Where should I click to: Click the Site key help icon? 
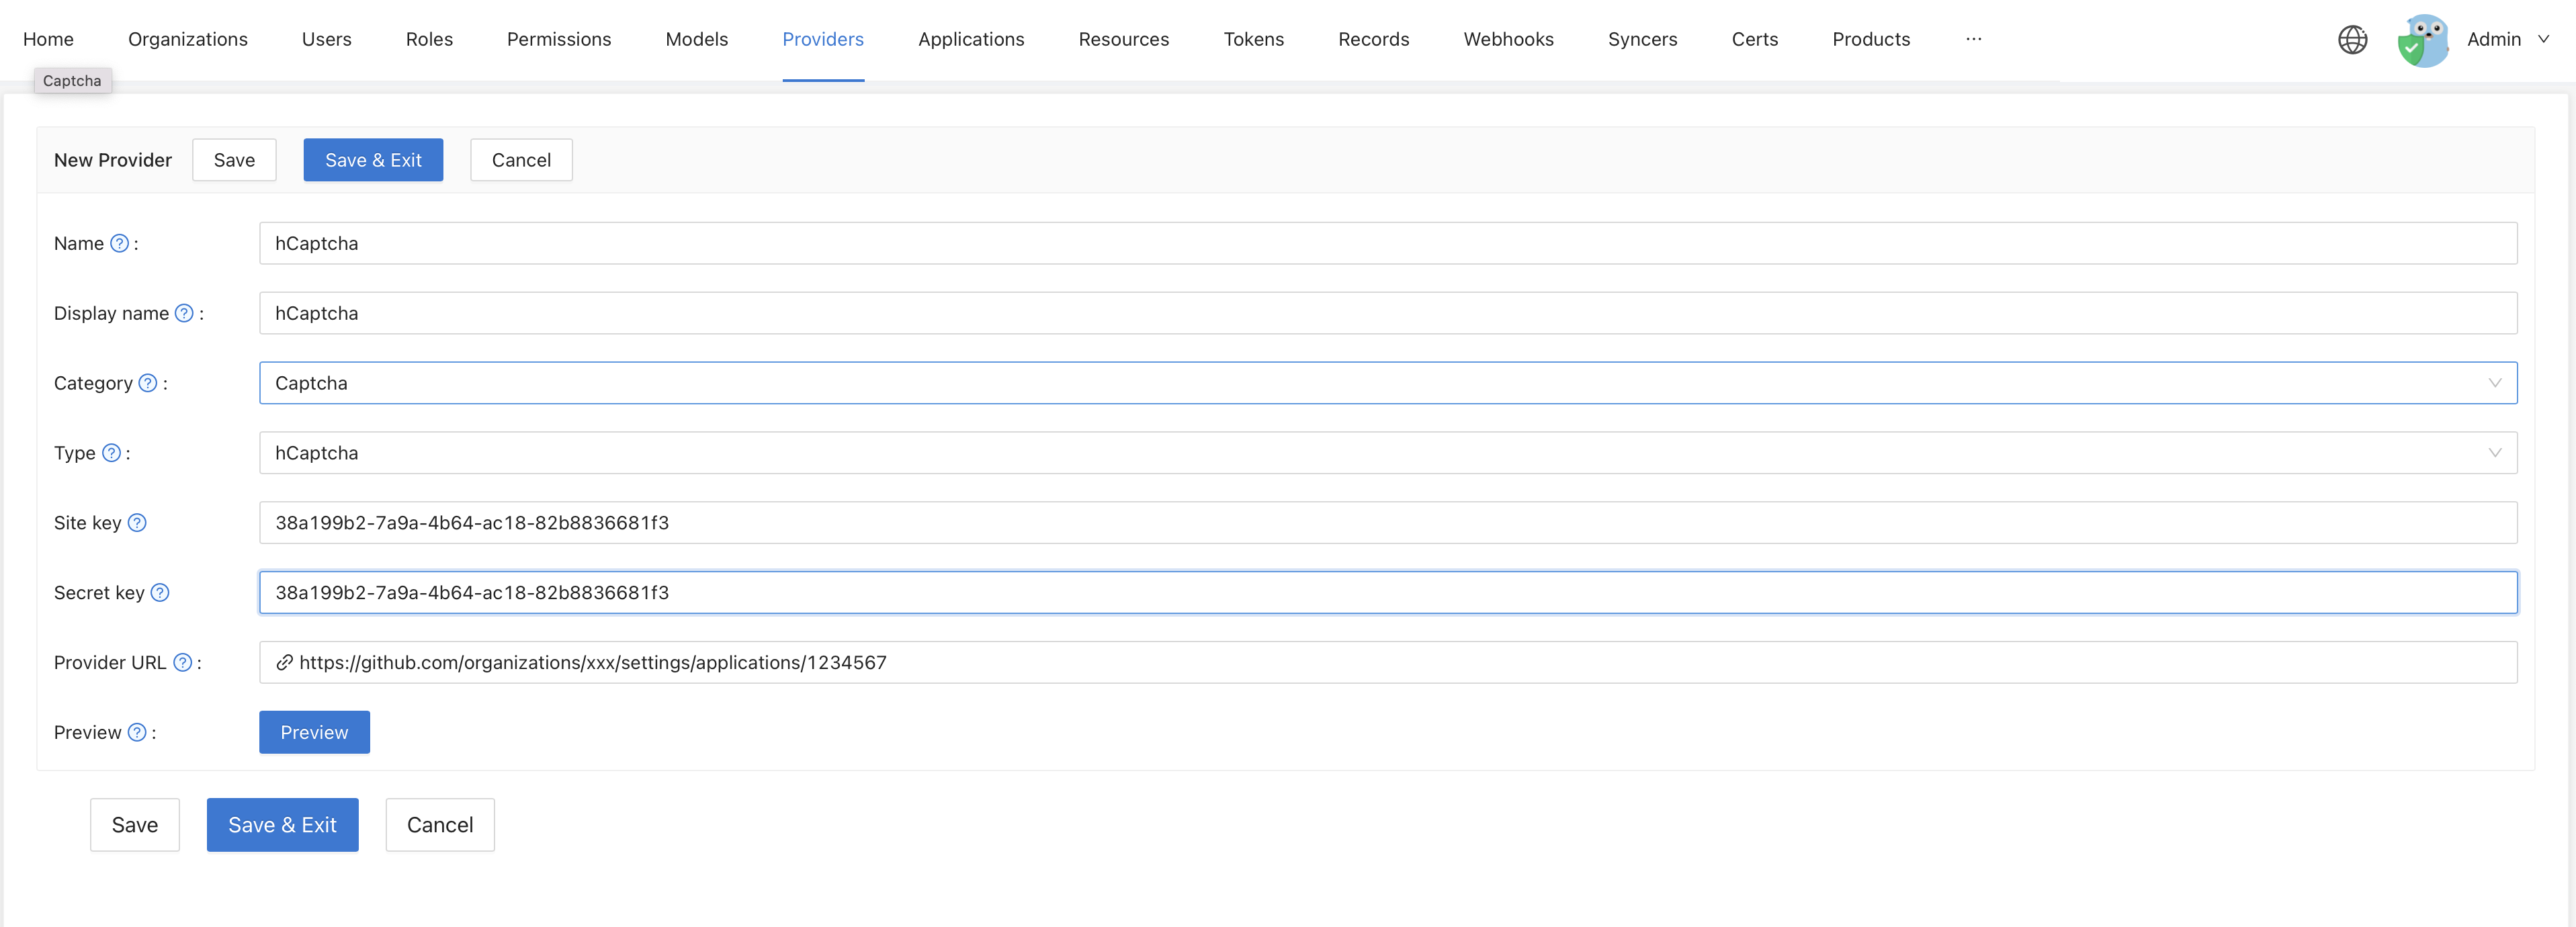pyautogui.click(x=137, y=523)
